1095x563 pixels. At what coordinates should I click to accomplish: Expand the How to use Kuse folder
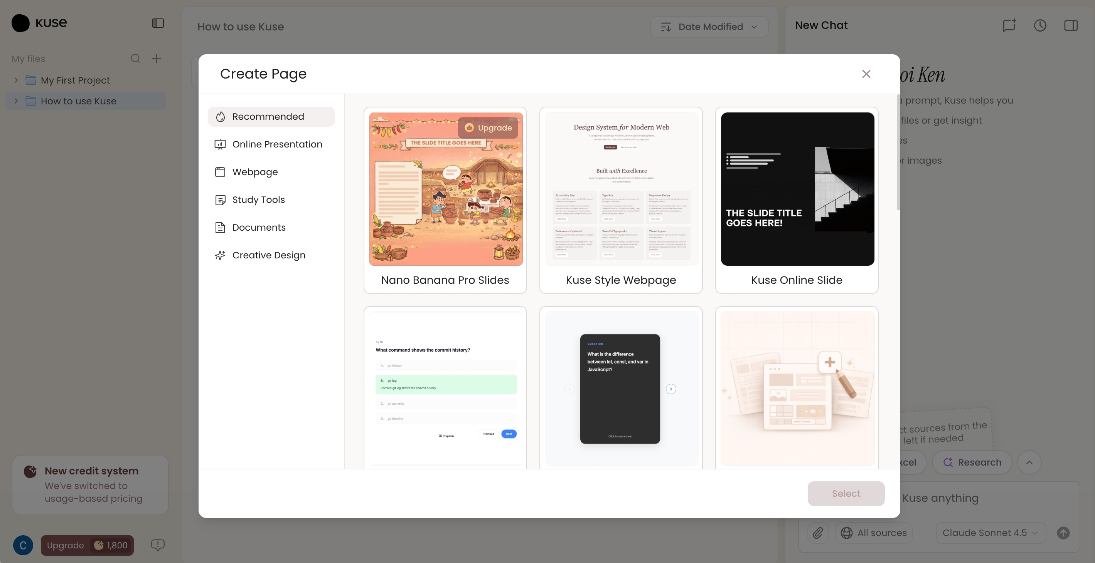16,101
